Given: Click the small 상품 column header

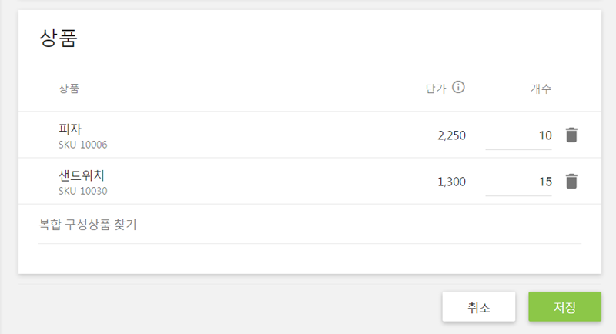Looking at the screenshot, I should tap(69, 88).
